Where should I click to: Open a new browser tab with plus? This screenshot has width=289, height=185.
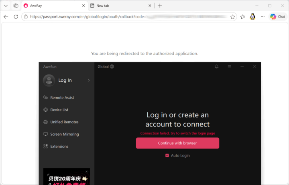(x=160, y=6)
